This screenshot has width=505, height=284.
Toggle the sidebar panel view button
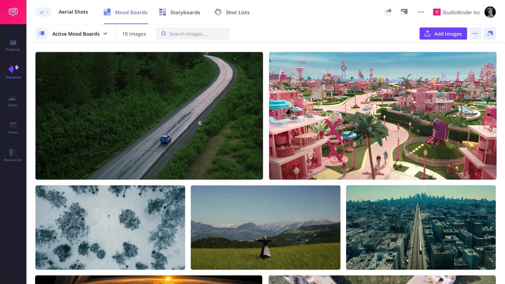42,34
